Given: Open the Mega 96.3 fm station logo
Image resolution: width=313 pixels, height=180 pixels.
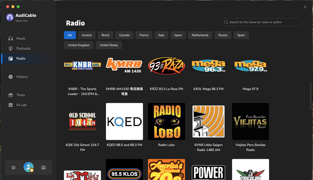Looking at the screenshot, I should (209, 66).
